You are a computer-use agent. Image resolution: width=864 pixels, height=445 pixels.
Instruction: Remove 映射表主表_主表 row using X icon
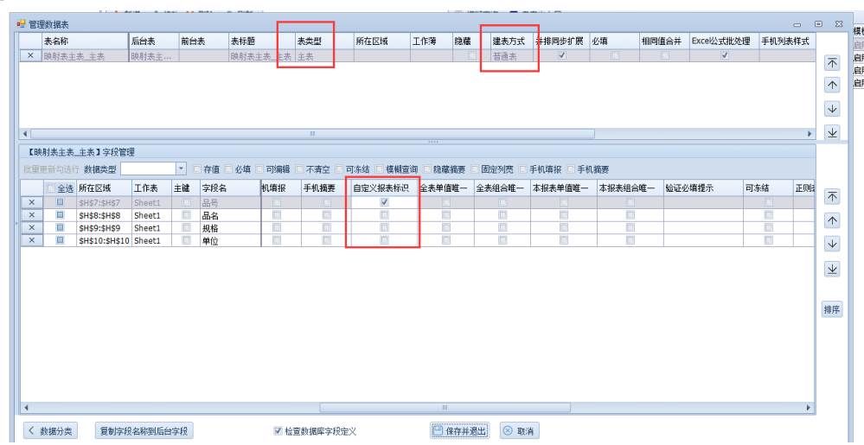click(31, 55)
